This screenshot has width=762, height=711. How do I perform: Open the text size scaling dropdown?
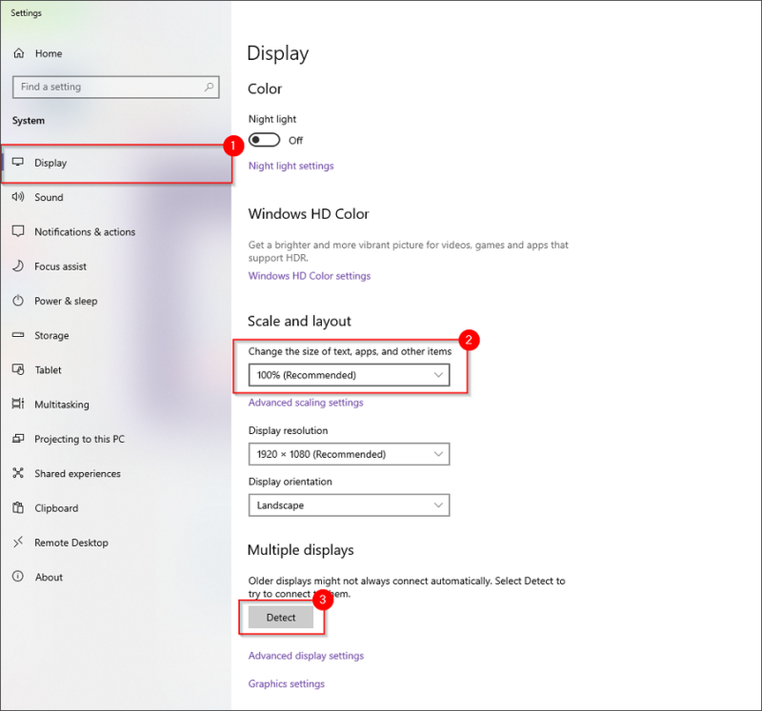pyautogui.click(x=349, y=375)
